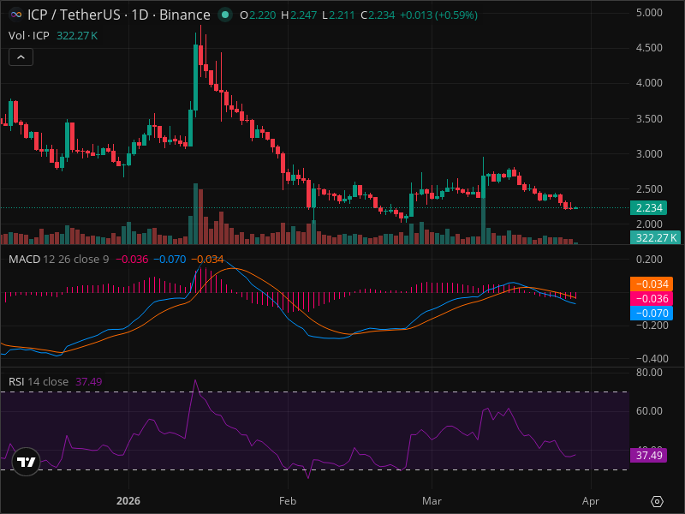Click the purple RSI value 37.49 label
This screenshot has height=514, width=685.
pos(648,456)
